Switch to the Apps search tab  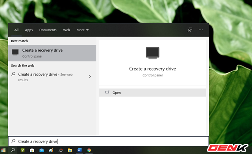pyautogui.click(x=29, y=30)
